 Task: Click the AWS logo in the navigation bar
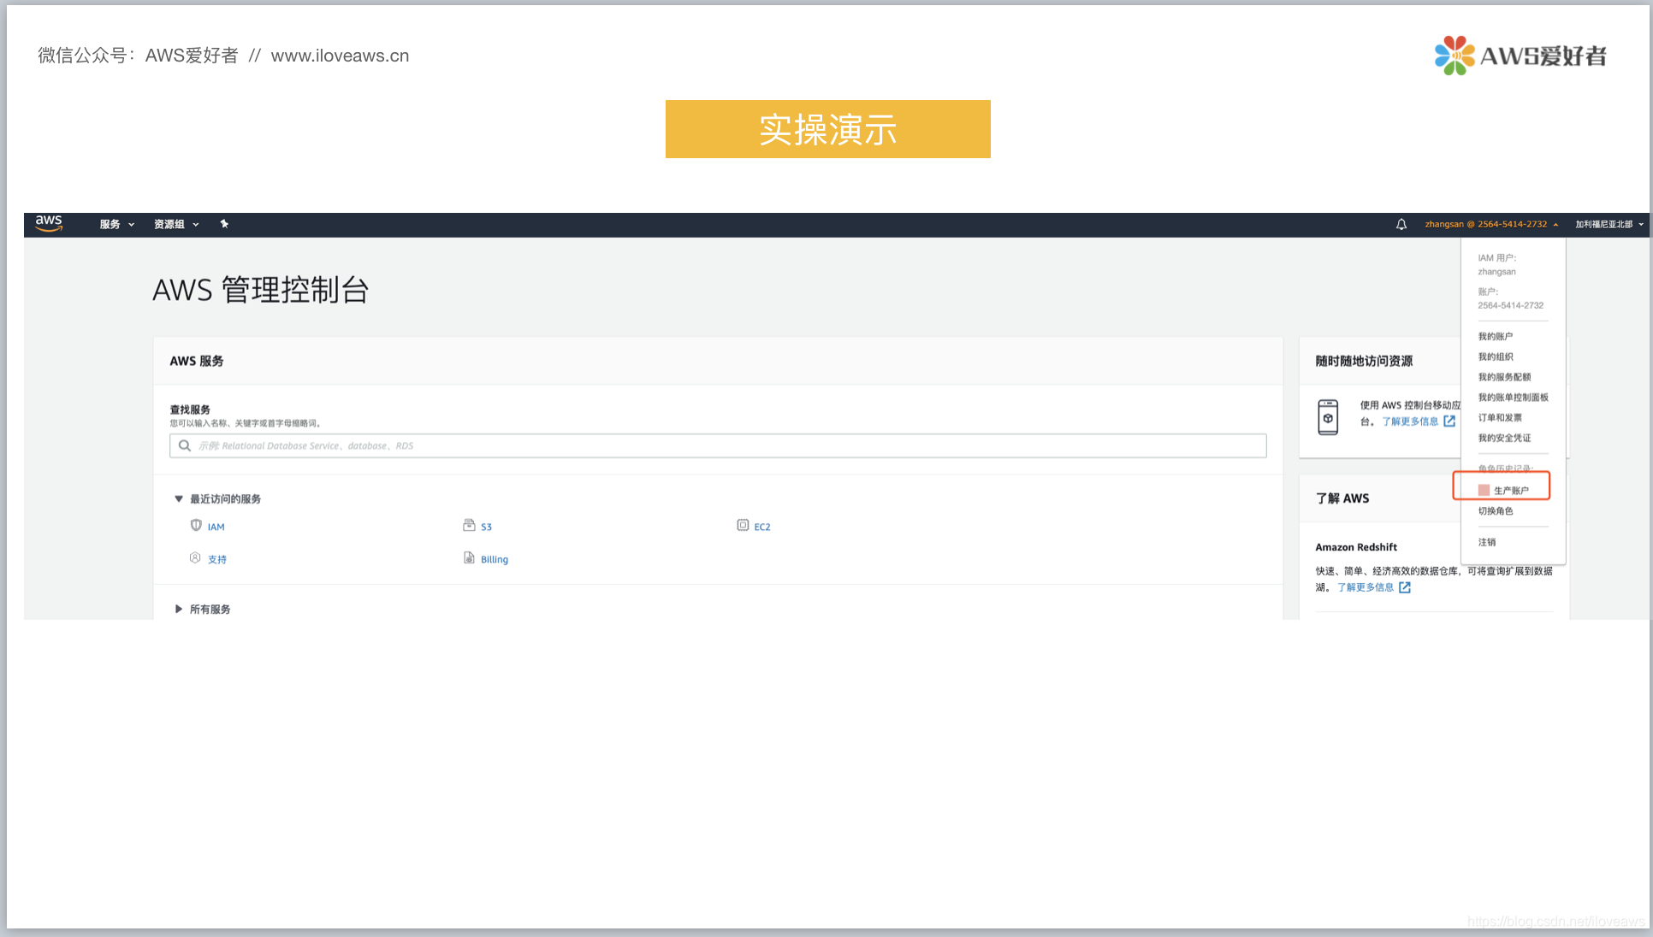(49, 224)
